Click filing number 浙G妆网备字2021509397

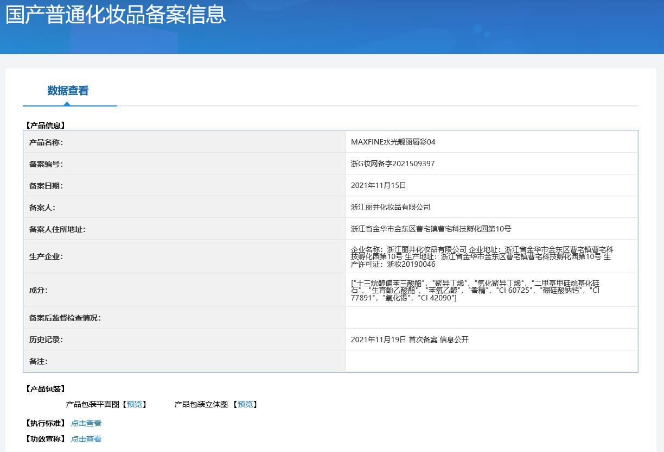(393, 164)
